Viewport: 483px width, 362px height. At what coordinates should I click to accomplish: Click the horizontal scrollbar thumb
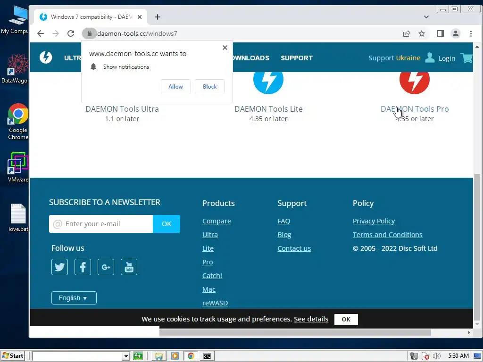tap(295, 332)
